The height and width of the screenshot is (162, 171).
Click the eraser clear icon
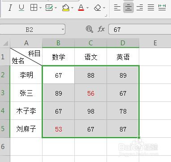pos(98,8)
